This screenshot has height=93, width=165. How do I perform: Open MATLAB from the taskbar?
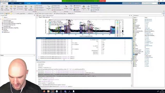(53, 91)
